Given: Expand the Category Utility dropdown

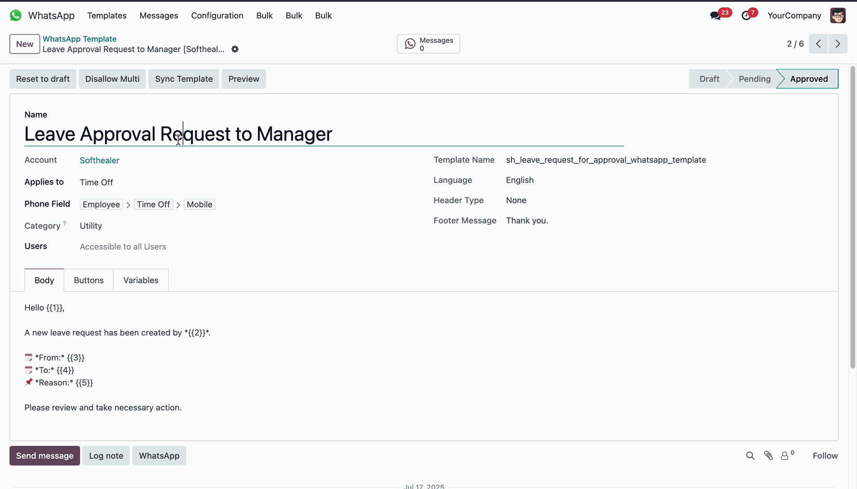Looking at the screenshot, I should 91,226.
